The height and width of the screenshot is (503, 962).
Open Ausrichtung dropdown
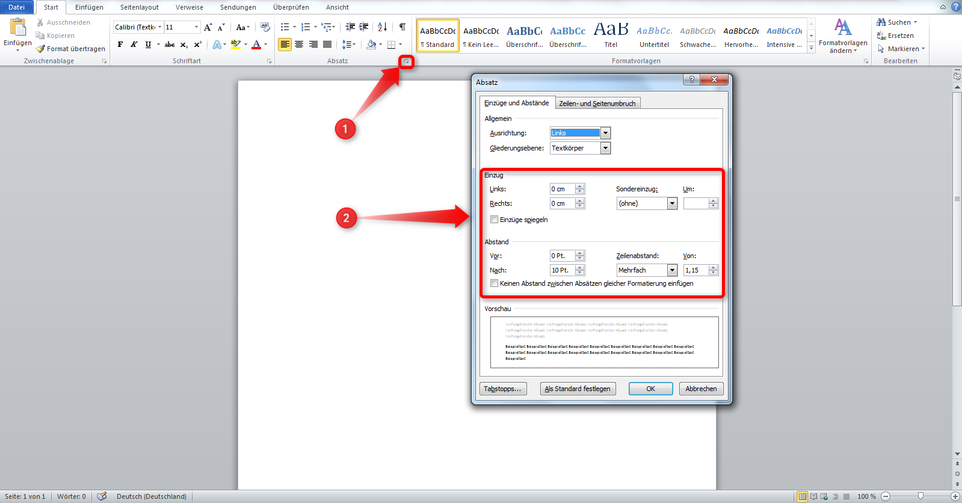606,133
